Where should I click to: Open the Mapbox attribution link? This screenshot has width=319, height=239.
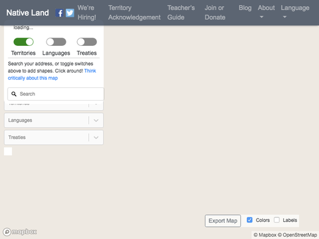click(265, 235)
